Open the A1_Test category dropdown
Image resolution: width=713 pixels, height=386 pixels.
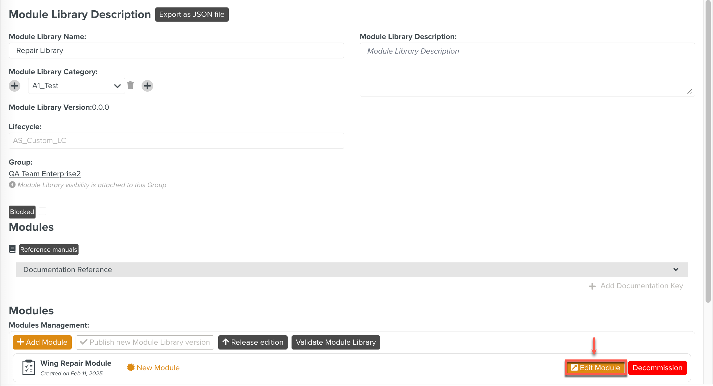coord(76,86)
